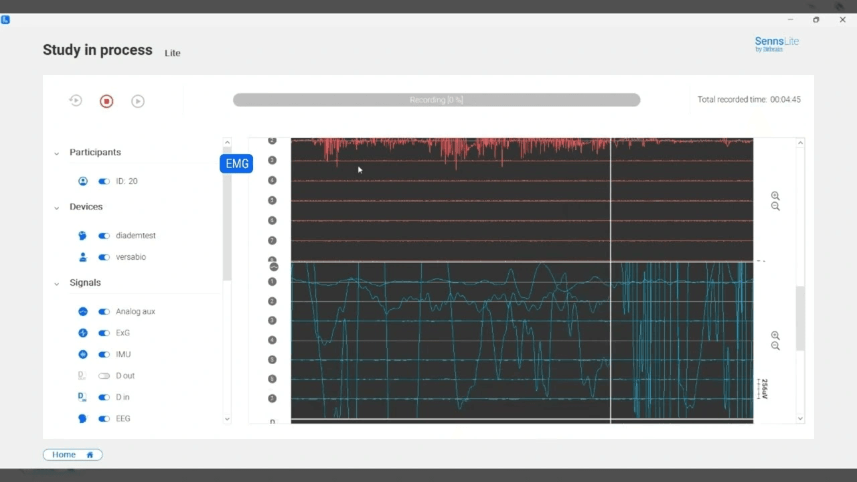Image resolution: width=857 pixels, height=482 pixels.
Task: Click the EEG signal icon
Action: tap(82, 418)
